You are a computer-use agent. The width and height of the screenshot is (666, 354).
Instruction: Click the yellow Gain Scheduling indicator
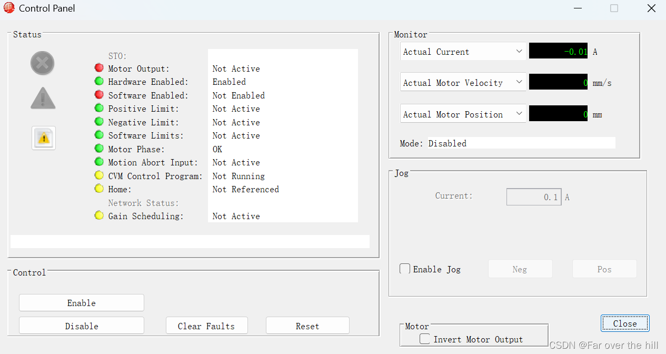click(99, 215)
